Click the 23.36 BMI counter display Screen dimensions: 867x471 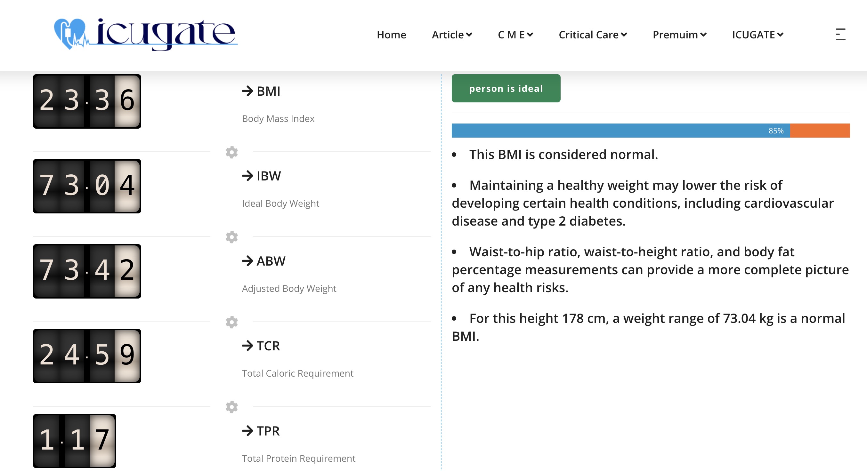click(x=87, y=101)
